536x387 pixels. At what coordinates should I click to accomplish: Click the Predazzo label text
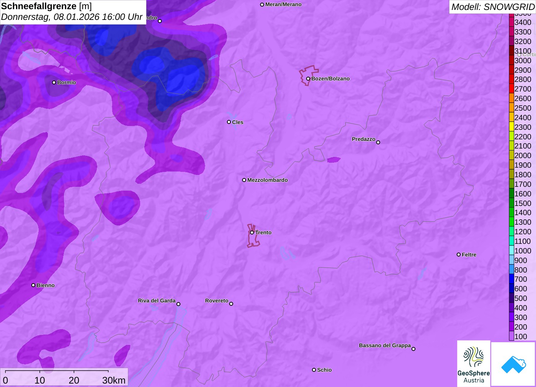point(364,139)
